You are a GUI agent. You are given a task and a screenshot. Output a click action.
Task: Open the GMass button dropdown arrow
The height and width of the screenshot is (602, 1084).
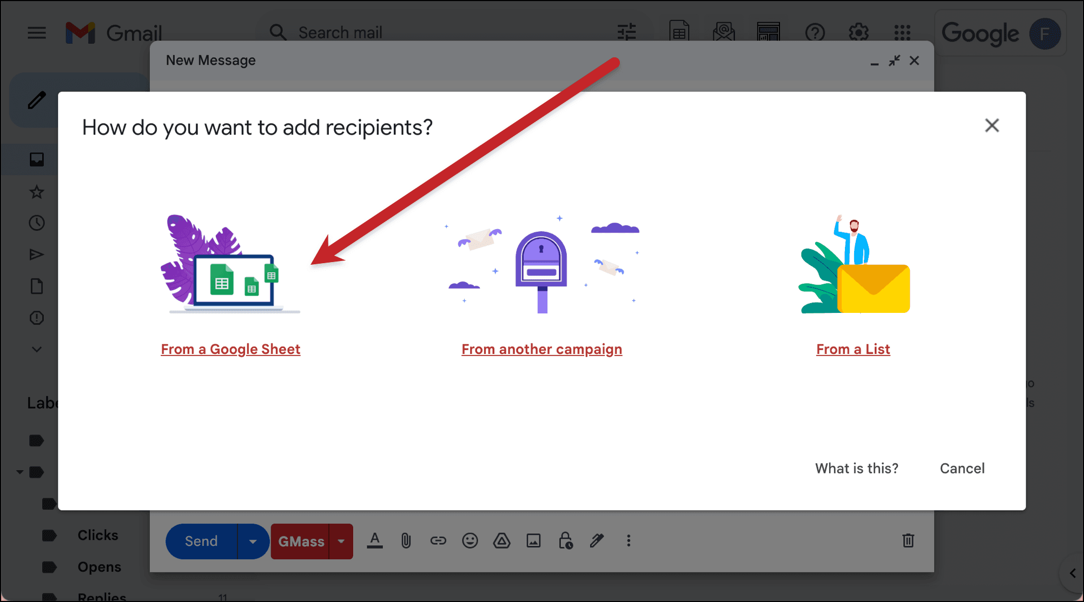pyautogui.click(x=341, y=541)
